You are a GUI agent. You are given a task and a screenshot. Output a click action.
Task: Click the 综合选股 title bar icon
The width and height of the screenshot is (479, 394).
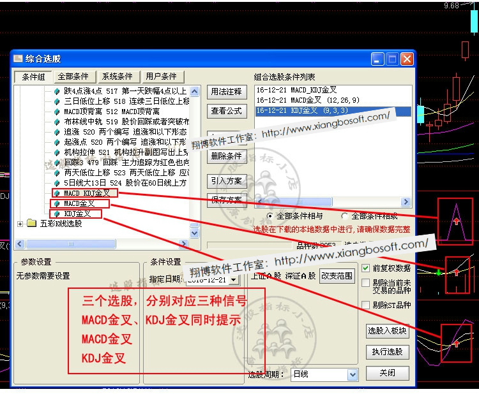click(18, 58)
